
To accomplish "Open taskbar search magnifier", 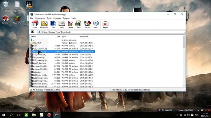I will click(x=11, y=115).
